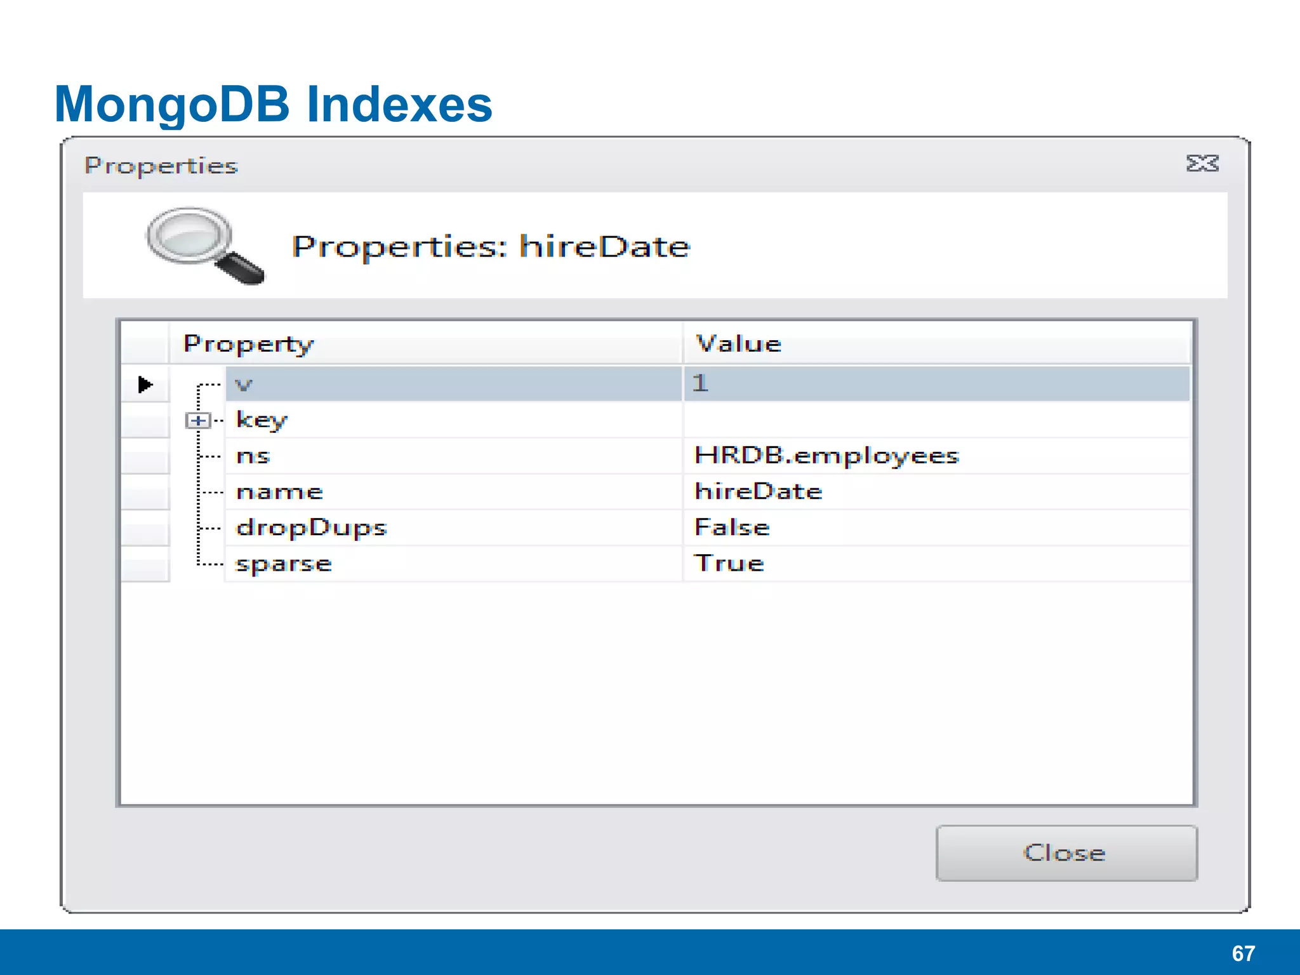Click the value 1 cell for v

pyautogui.click(x=700, y=384)
